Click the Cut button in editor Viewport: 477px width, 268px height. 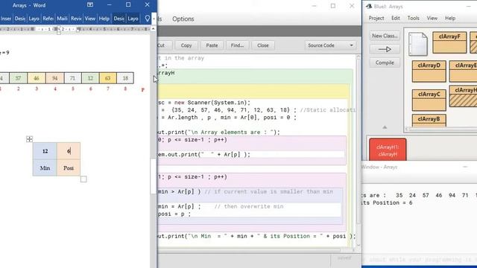[164, 45]
